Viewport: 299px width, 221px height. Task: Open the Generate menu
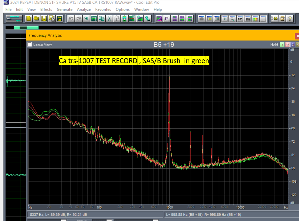64,10
